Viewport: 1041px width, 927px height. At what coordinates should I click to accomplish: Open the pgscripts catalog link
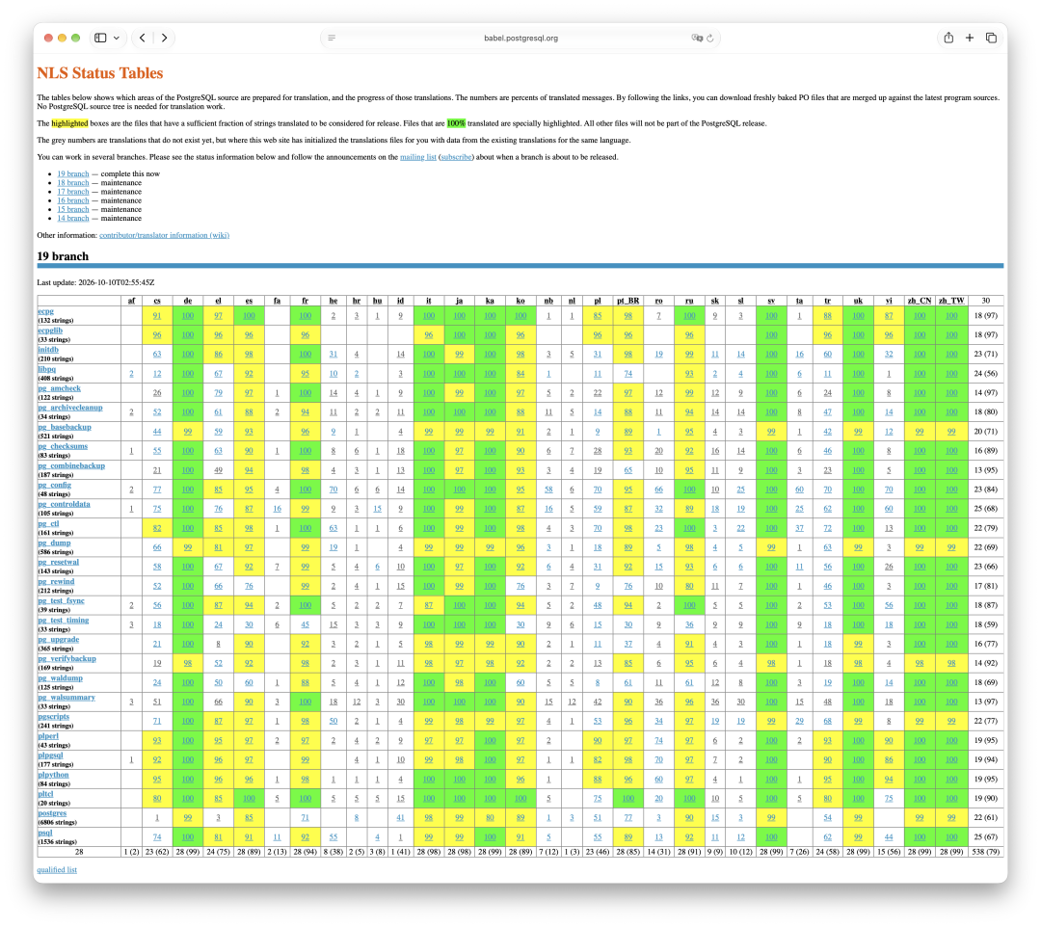coord(54,717)
